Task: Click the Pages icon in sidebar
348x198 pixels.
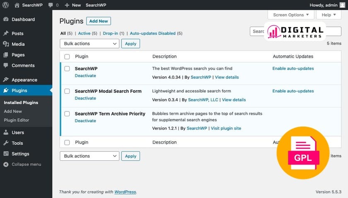Action: (6, 55)
